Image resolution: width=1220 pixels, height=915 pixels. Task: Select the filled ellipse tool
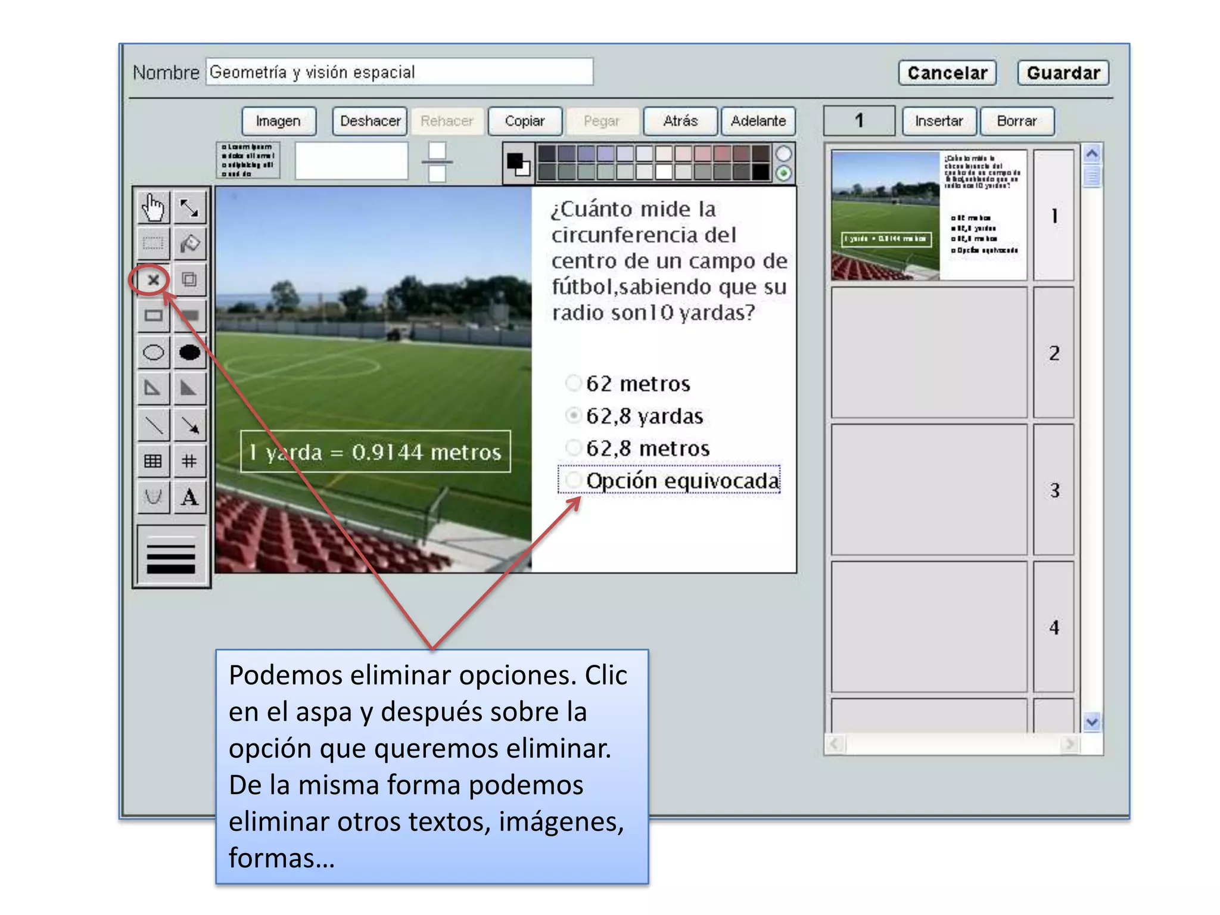click(x=189, y=352)
